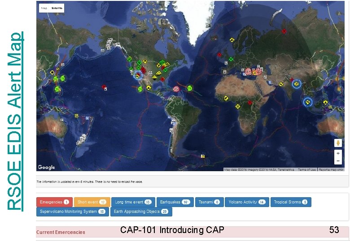Click the earthquake marker in the South Atlantic
Image resolution: width=350 pixels, height=242 pixels.
tap(203, 156)
